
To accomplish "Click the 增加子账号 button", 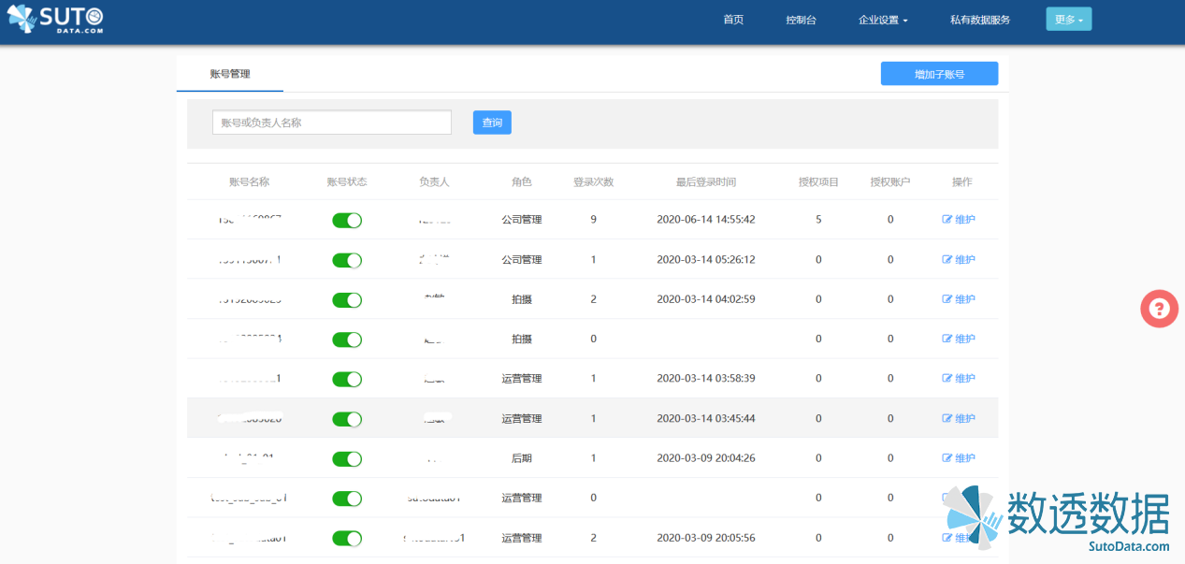I will (x=939, y=74).
